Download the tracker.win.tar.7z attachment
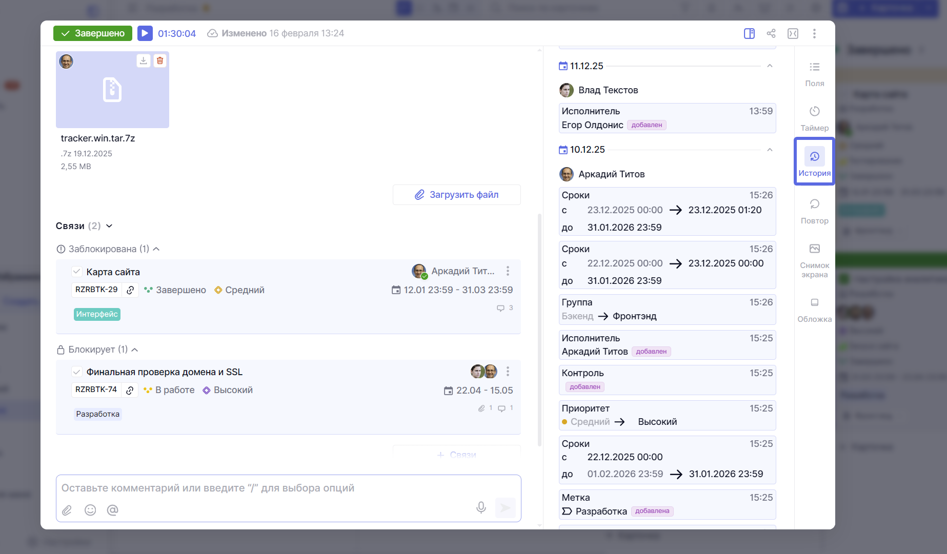Viewport: 947px width, 554px height. [x=144, y=60]
